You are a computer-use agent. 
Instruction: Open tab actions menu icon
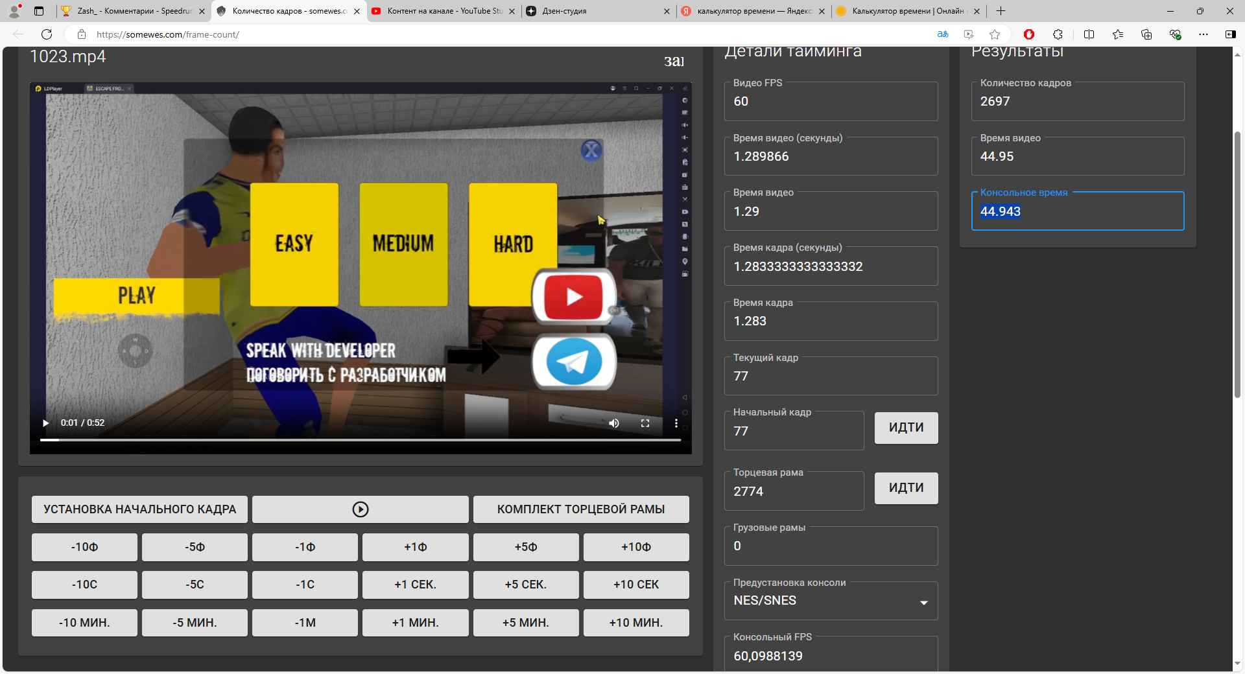click(39, 11)
